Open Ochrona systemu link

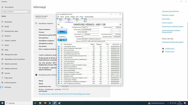click(x=167, y=23)
